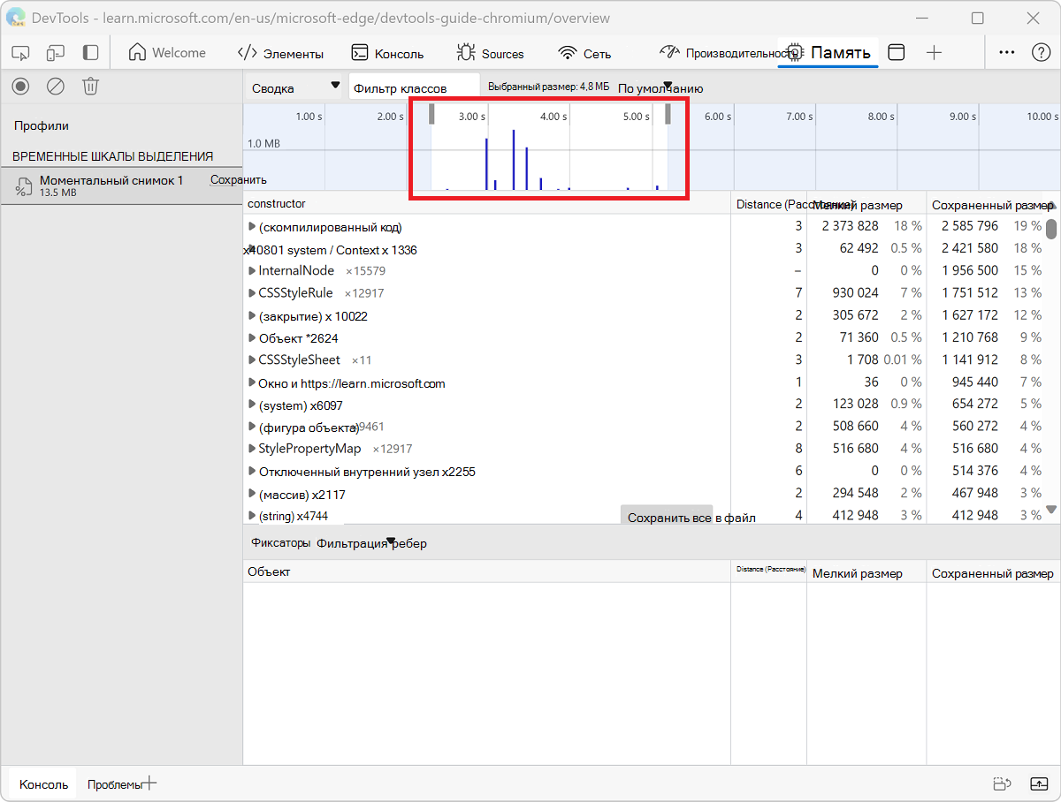Open the add more tools plus icon
Image resolution: width=1061 pixels, height=802 pixels.
click(934, 53)
